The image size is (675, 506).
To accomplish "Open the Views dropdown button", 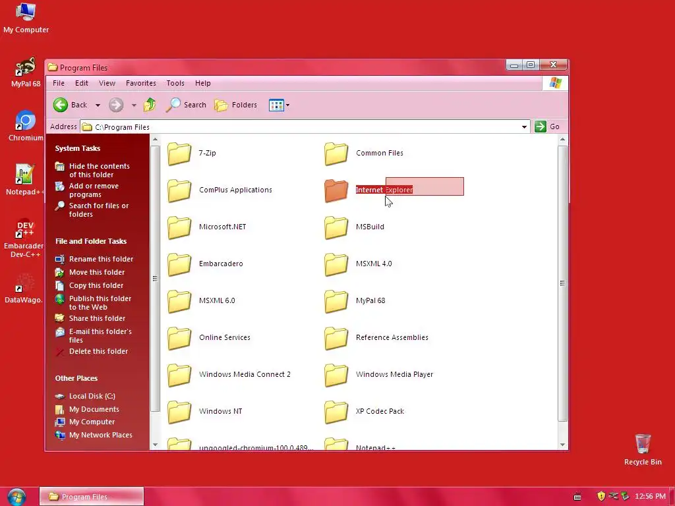I will (x=279, y=105).
